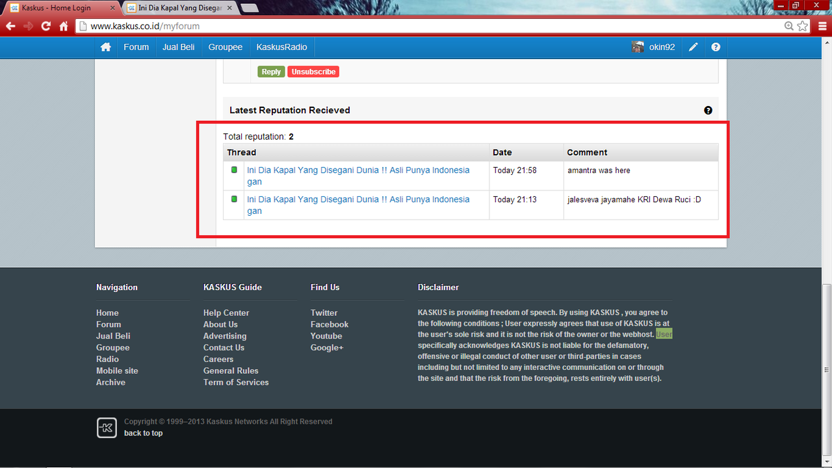Screen dimensions: 832x468
Task: Open thread link dated Today 21:58
Action: click(x=358, y=175)
